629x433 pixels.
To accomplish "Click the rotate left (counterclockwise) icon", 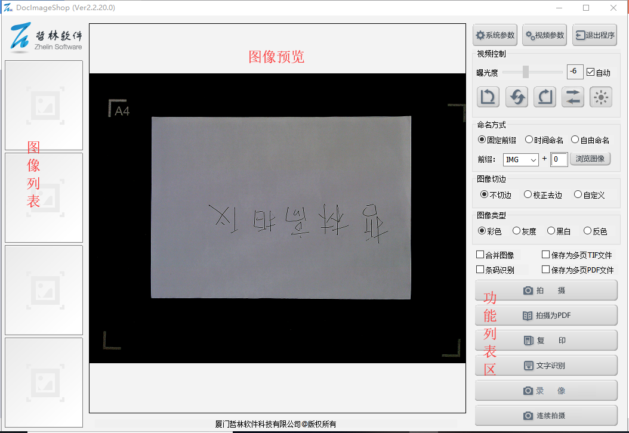I will tap(488, 97).
